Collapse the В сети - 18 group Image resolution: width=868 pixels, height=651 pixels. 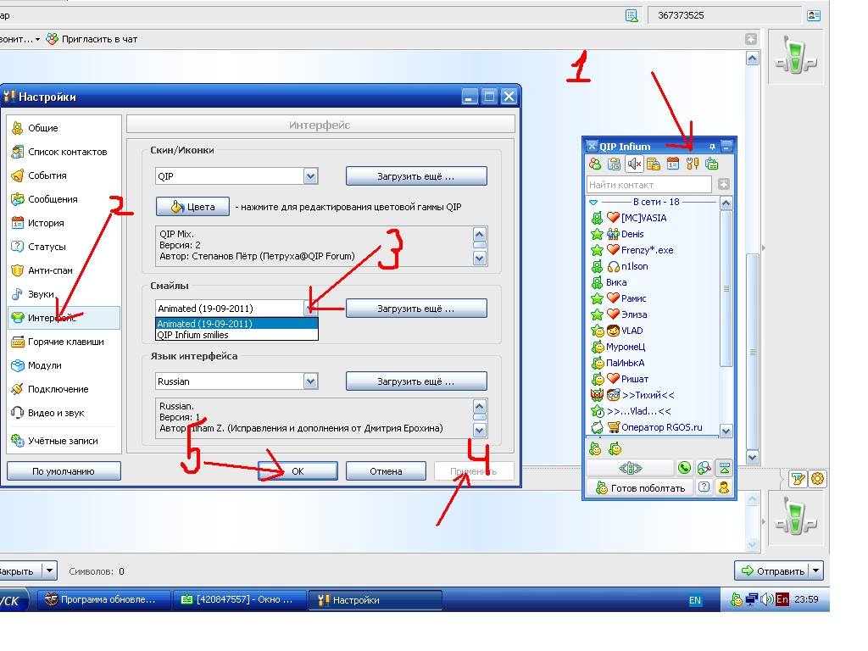click(593, 202)
